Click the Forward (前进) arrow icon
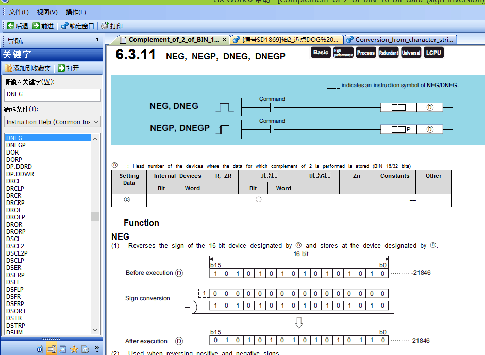 36,26
